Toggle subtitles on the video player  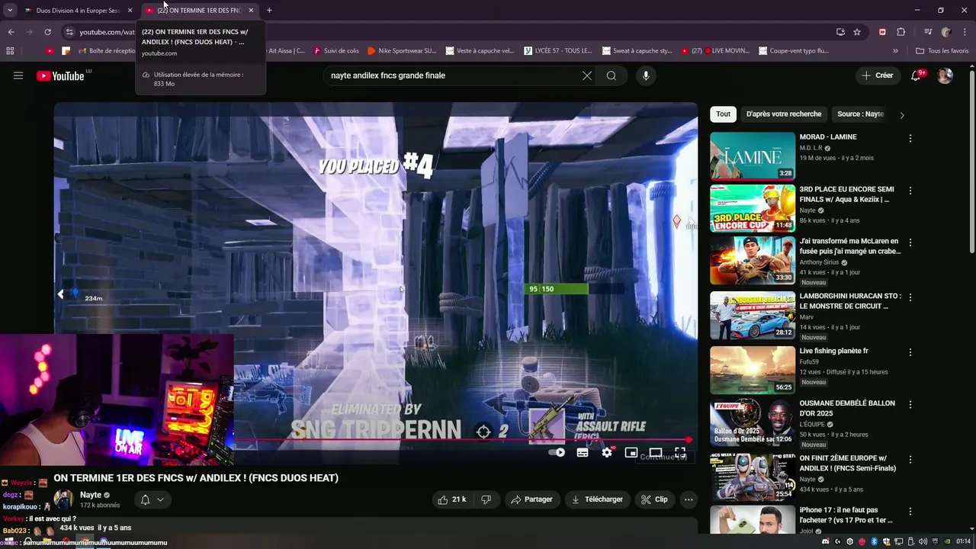tap(583, 452)
